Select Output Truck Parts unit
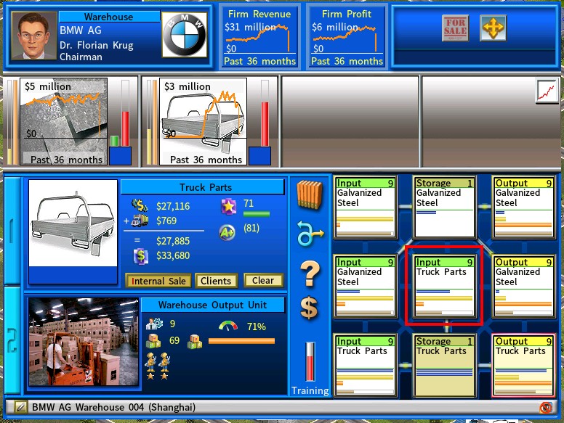 (524, 365)
